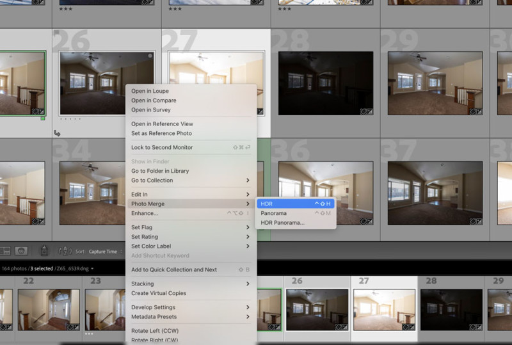
Task: Click the badge icons on grid photo 28
Action: click(x=367, y=111)
